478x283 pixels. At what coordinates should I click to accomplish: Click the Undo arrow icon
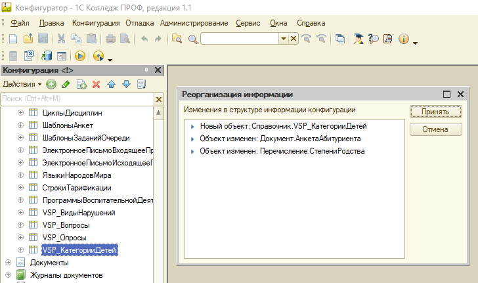(x=144, y=39)
